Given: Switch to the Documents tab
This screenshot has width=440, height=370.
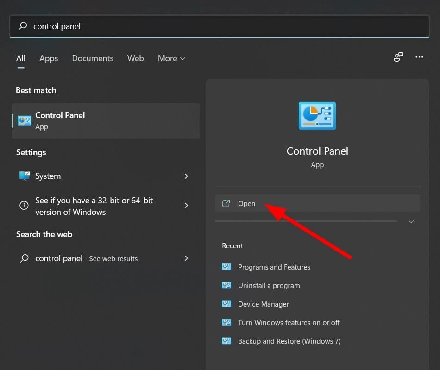Looking at the screenshot, I should click(93, 58).
